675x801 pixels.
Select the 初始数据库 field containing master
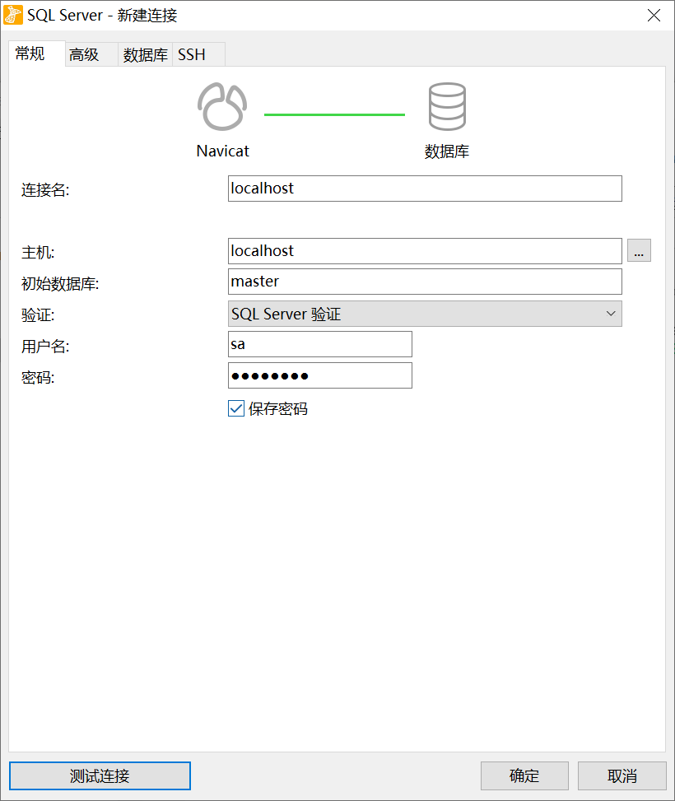click(424, 282)
